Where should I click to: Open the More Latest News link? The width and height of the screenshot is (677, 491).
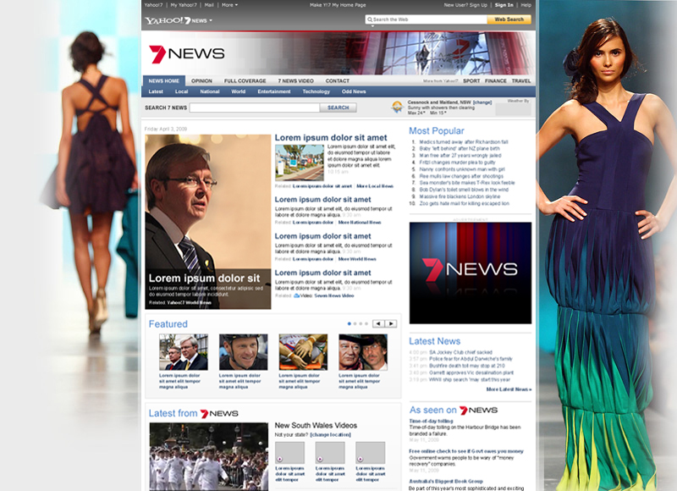pyautogui.click(x=508, y=389)
